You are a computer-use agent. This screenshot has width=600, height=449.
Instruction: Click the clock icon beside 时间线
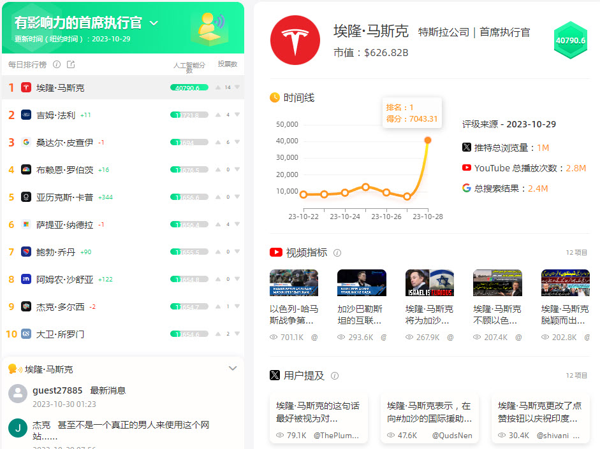pyautogui.click(x=275, y=98)
